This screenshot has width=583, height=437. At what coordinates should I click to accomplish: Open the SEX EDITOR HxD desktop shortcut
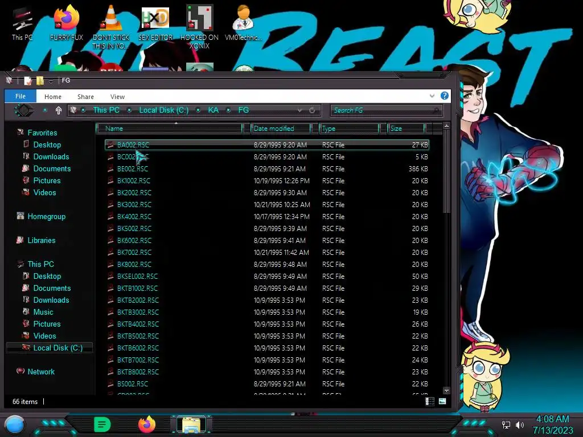click(155, 23)
